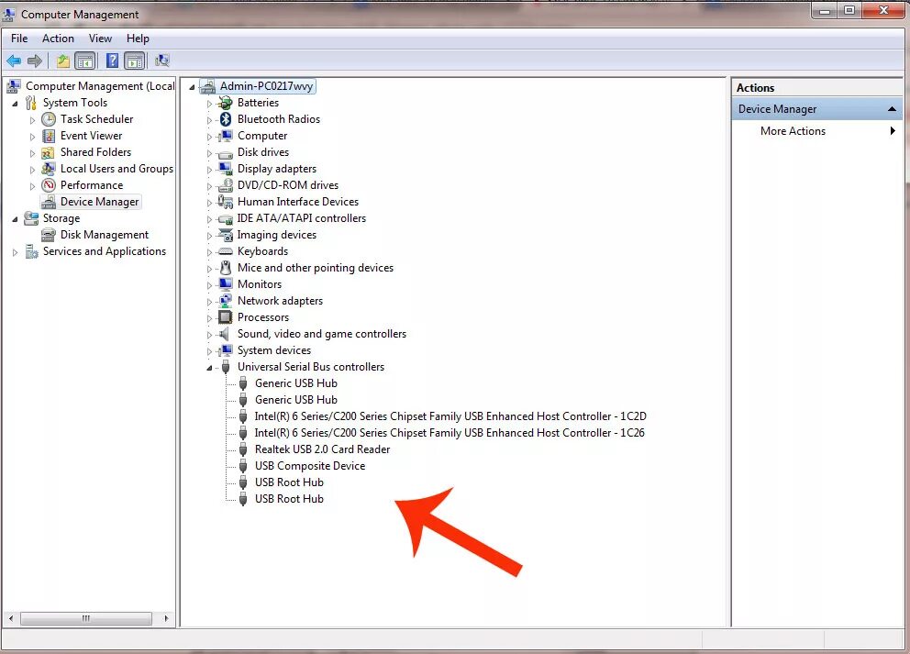Click the Mice and other pointing devices icon
This screenshot has width=910, height=654.
(x=225, y=268)
